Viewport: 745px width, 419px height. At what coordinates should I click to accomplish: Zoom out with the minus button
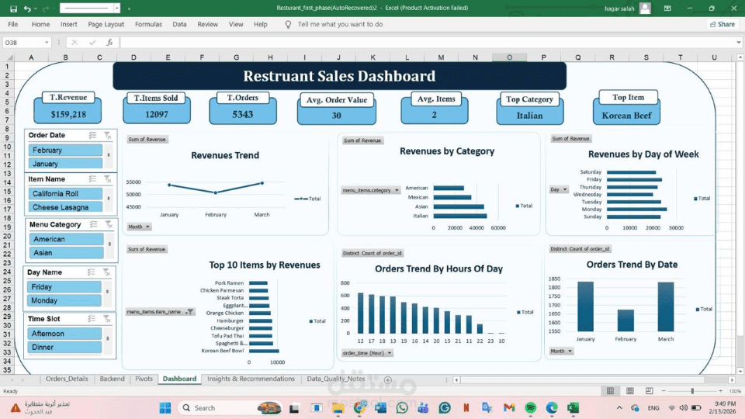[664, 391]
